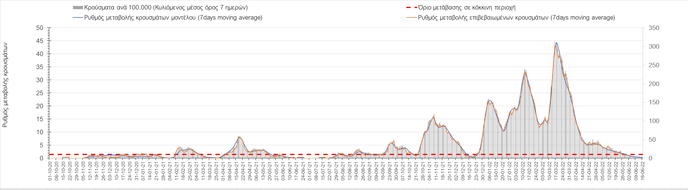Click the 15-04-21 date label

236,171
